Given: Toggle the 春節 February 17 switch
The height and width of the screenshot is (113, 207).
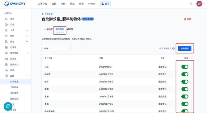Looking at the screenshot, I should [185, 89].
